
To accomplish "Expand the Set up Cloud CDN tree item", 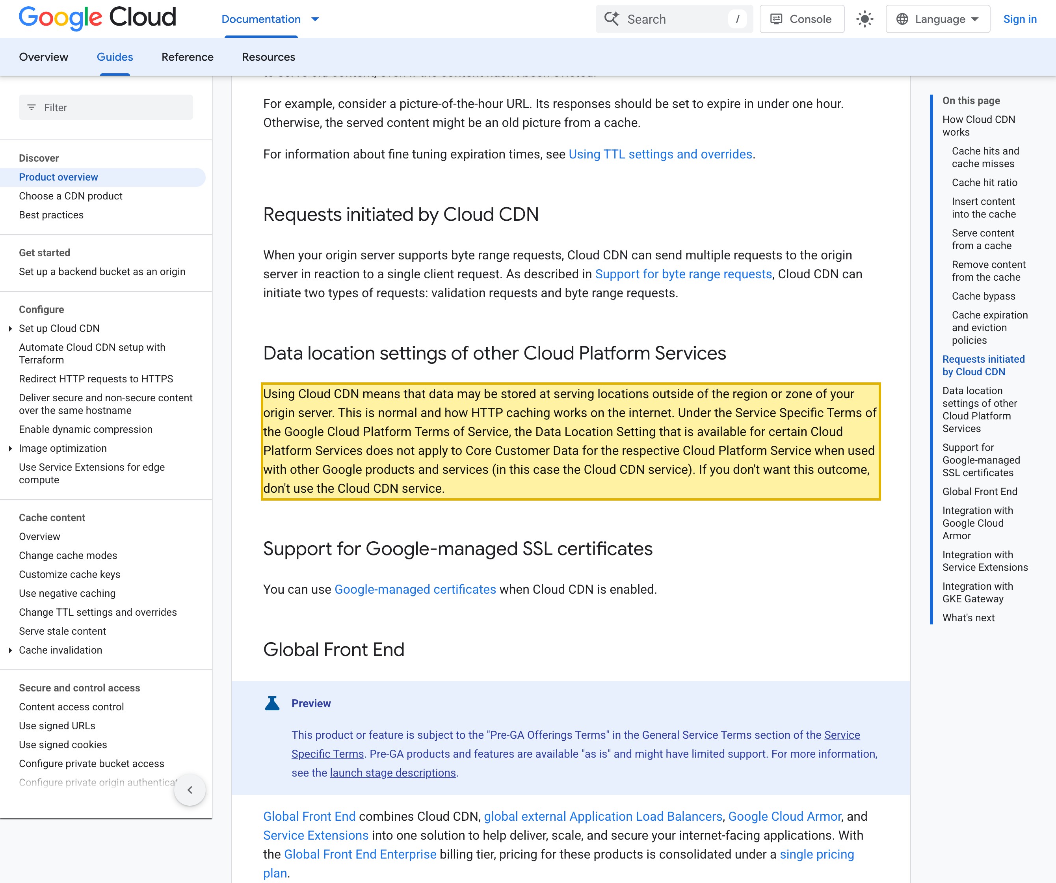I will pyautogui.click(x=10, y=328).
